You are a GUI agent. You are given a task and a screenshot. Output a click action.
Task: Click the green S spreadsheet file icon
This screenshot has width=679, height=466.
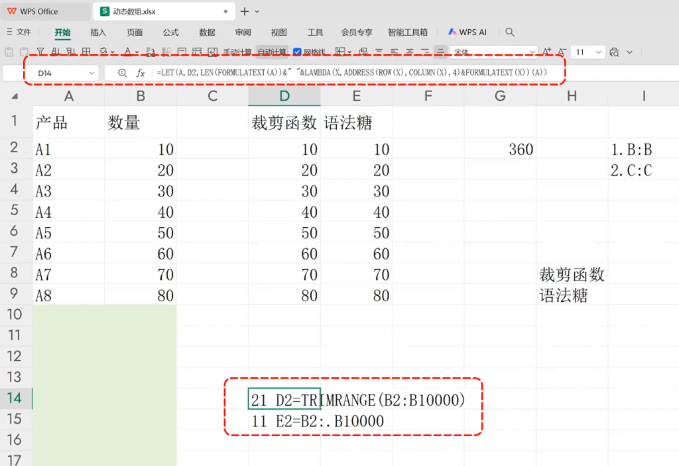[104, 11]
